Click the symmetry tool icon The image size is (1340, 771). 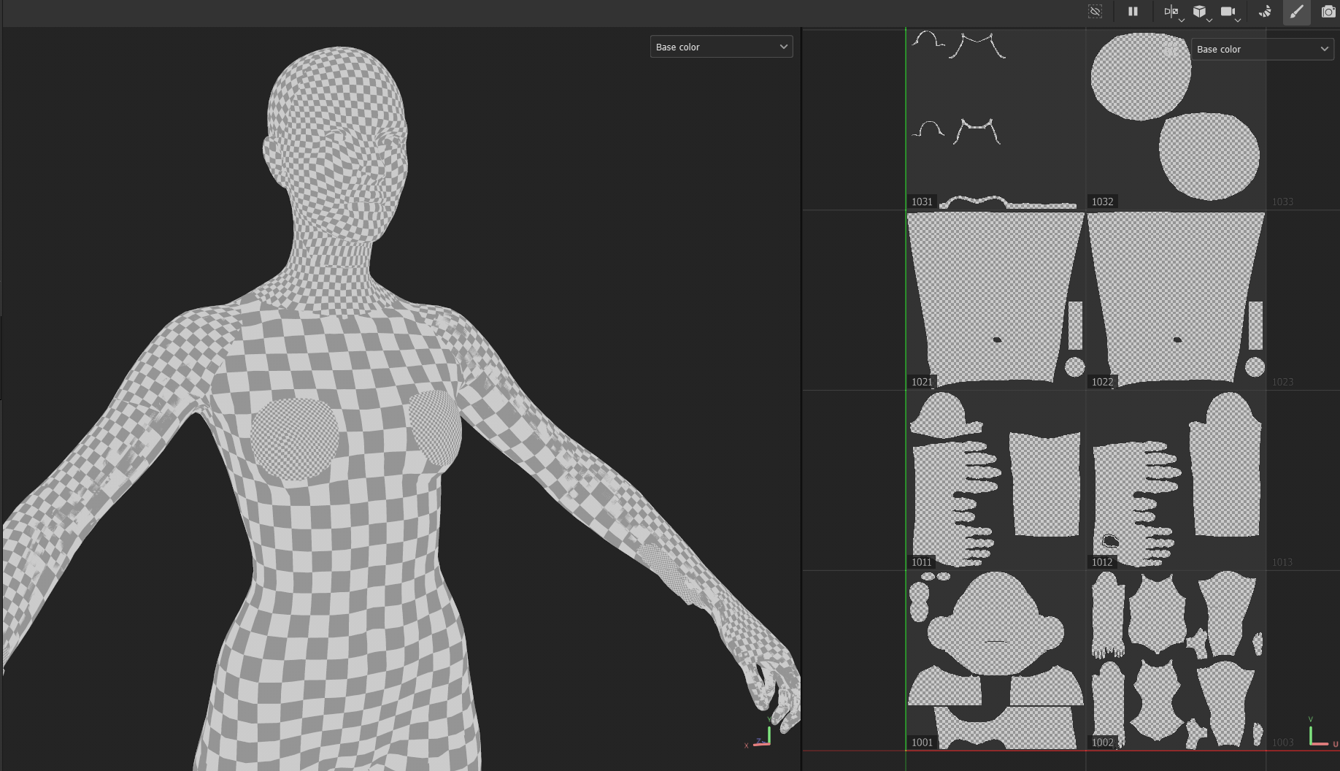point(1170,12)
